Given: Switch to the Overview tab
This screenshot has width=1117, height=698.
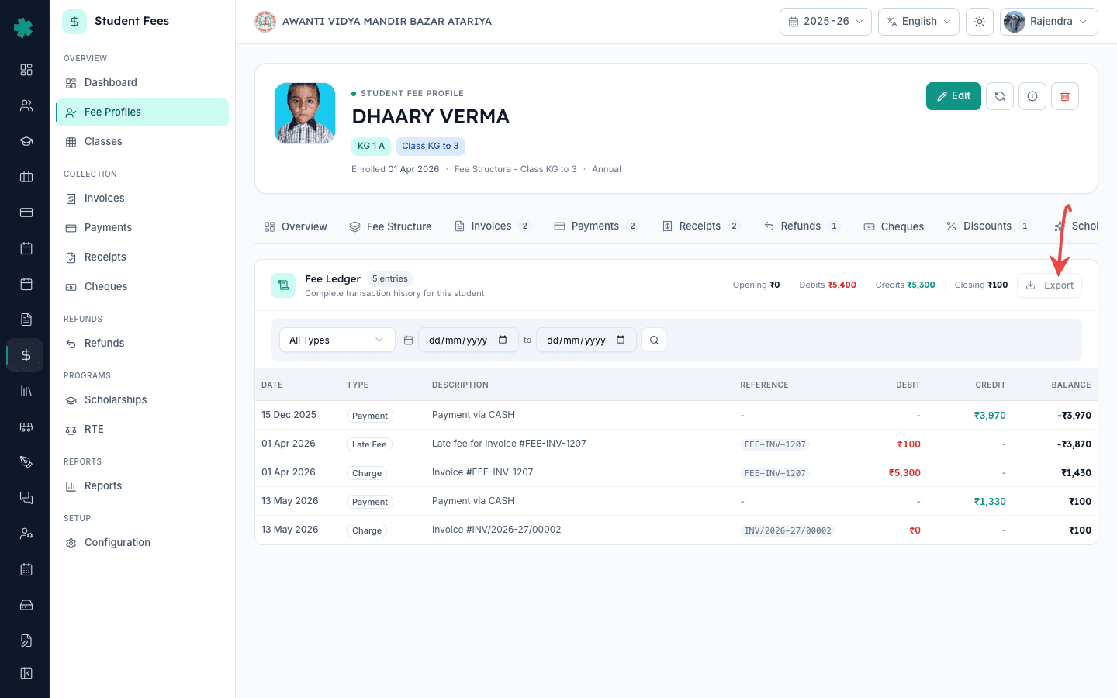Looking at the screenshot, I should coord(296,226).
